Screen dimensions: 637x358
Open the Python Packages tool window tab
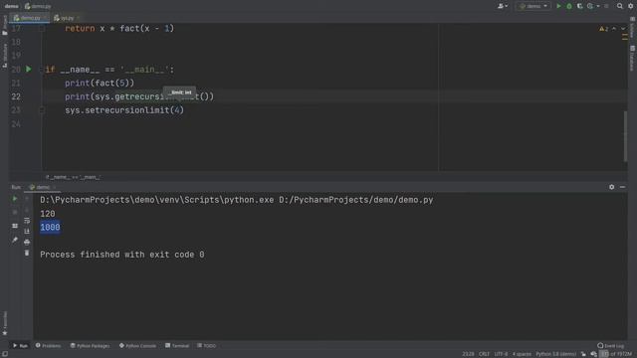90,346
